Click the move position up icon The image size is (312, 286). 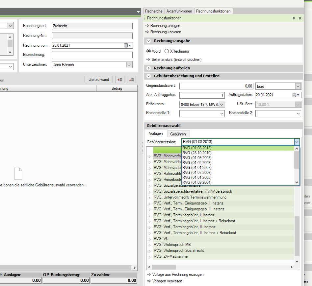(120, 80)
